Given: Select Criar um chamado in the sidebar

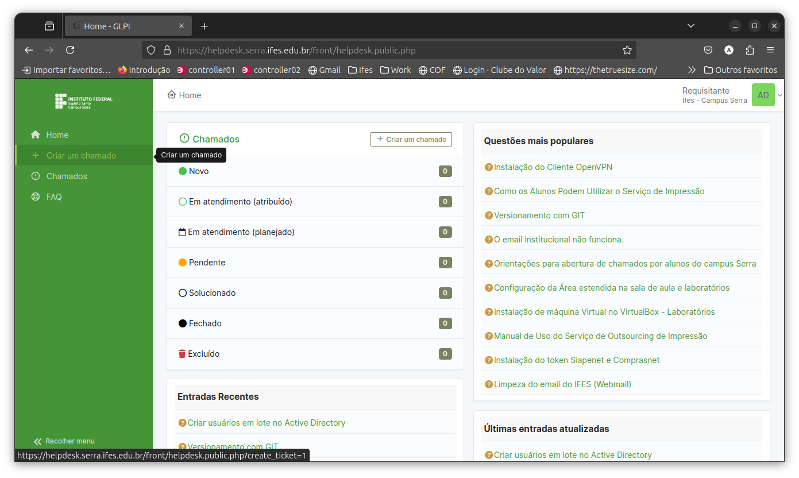Looking at the screenshot, I should coord(81,156).
